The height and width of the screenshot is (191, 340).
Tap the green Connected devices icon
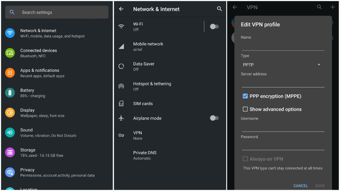click(10, 53)
